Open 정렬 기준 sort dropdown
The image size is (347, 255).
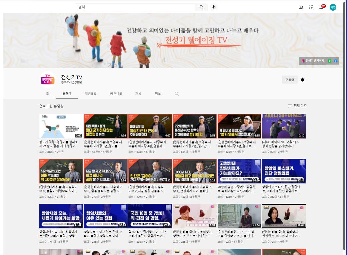(x=297, y=106)
